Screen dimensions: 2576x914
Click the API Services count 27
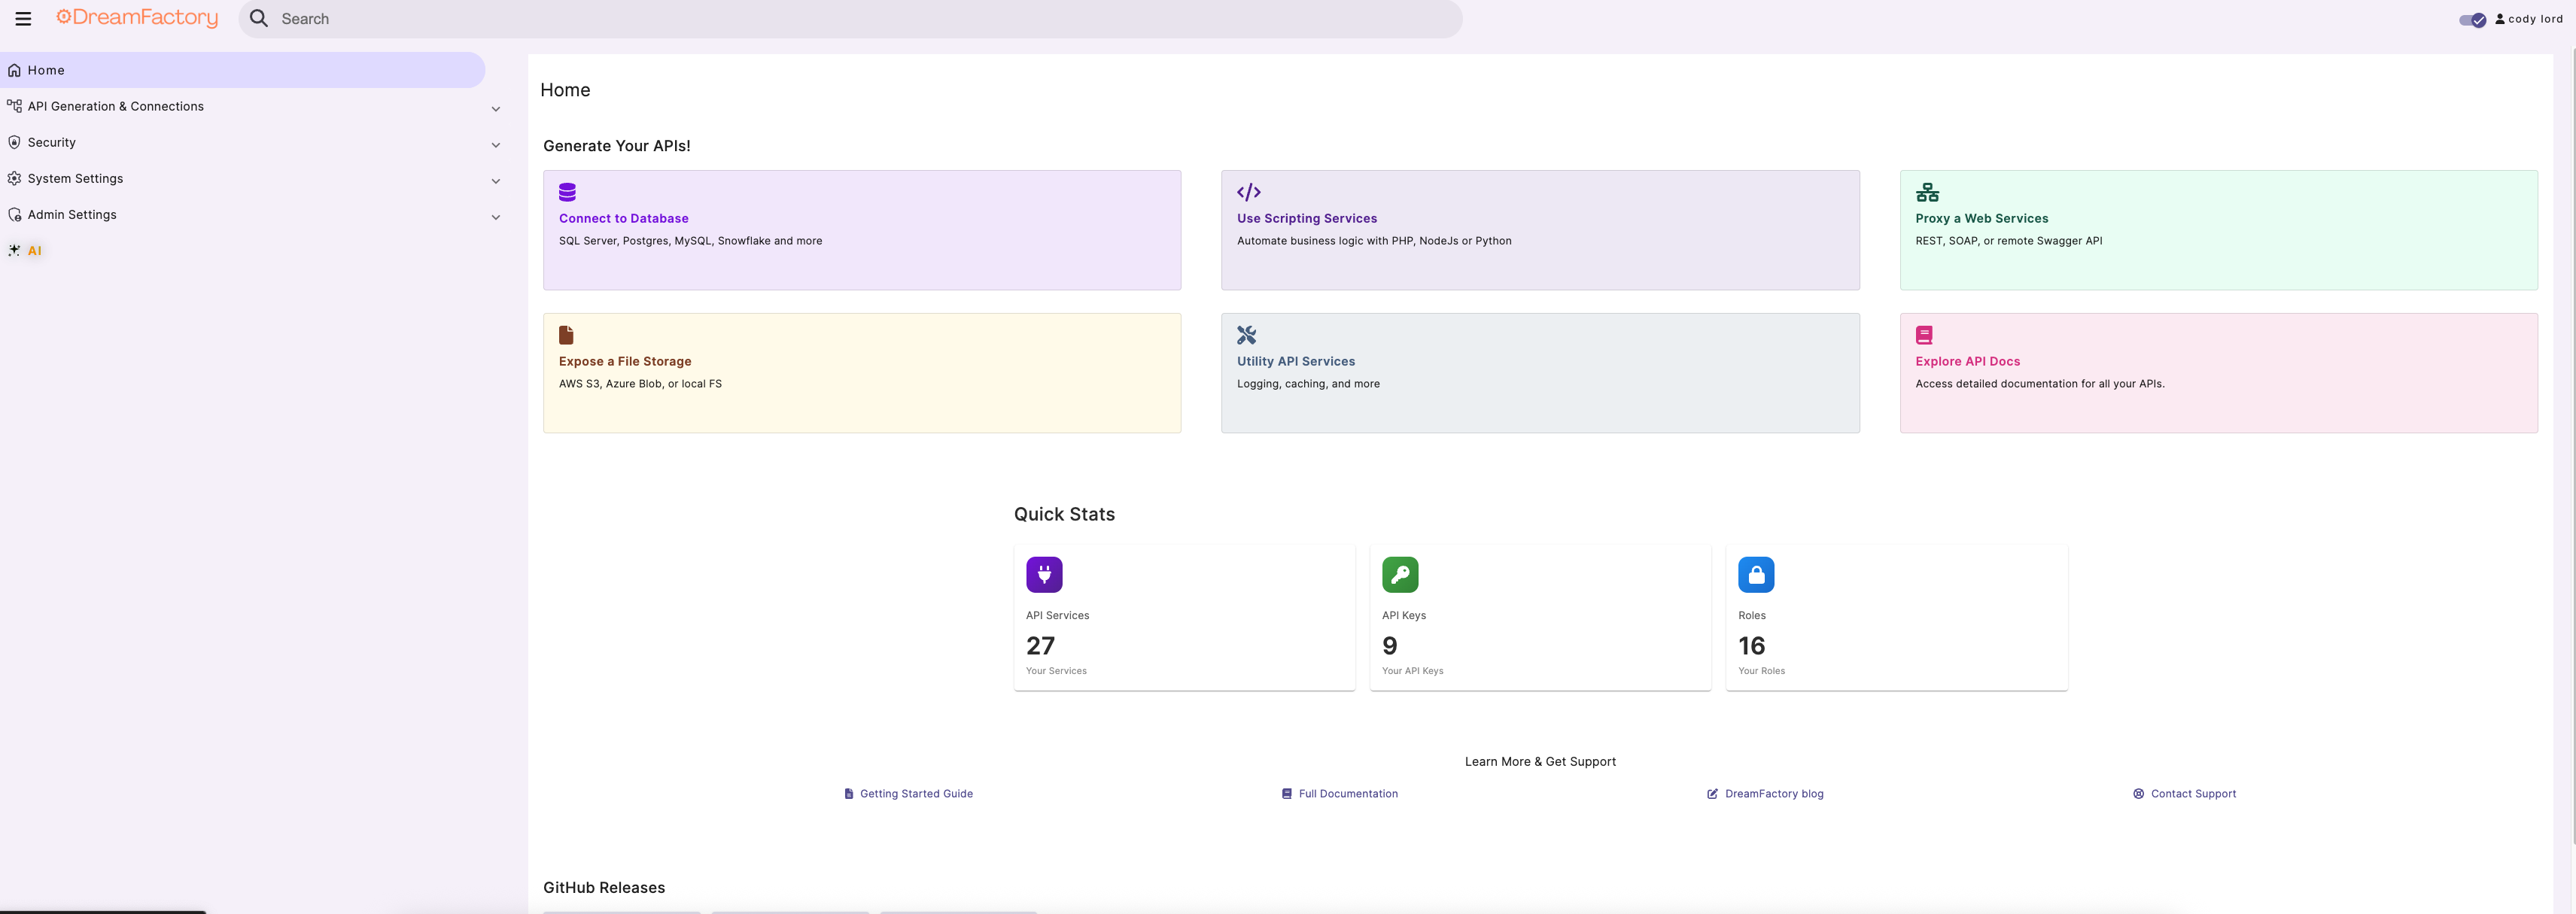[x=1040, y=646]
